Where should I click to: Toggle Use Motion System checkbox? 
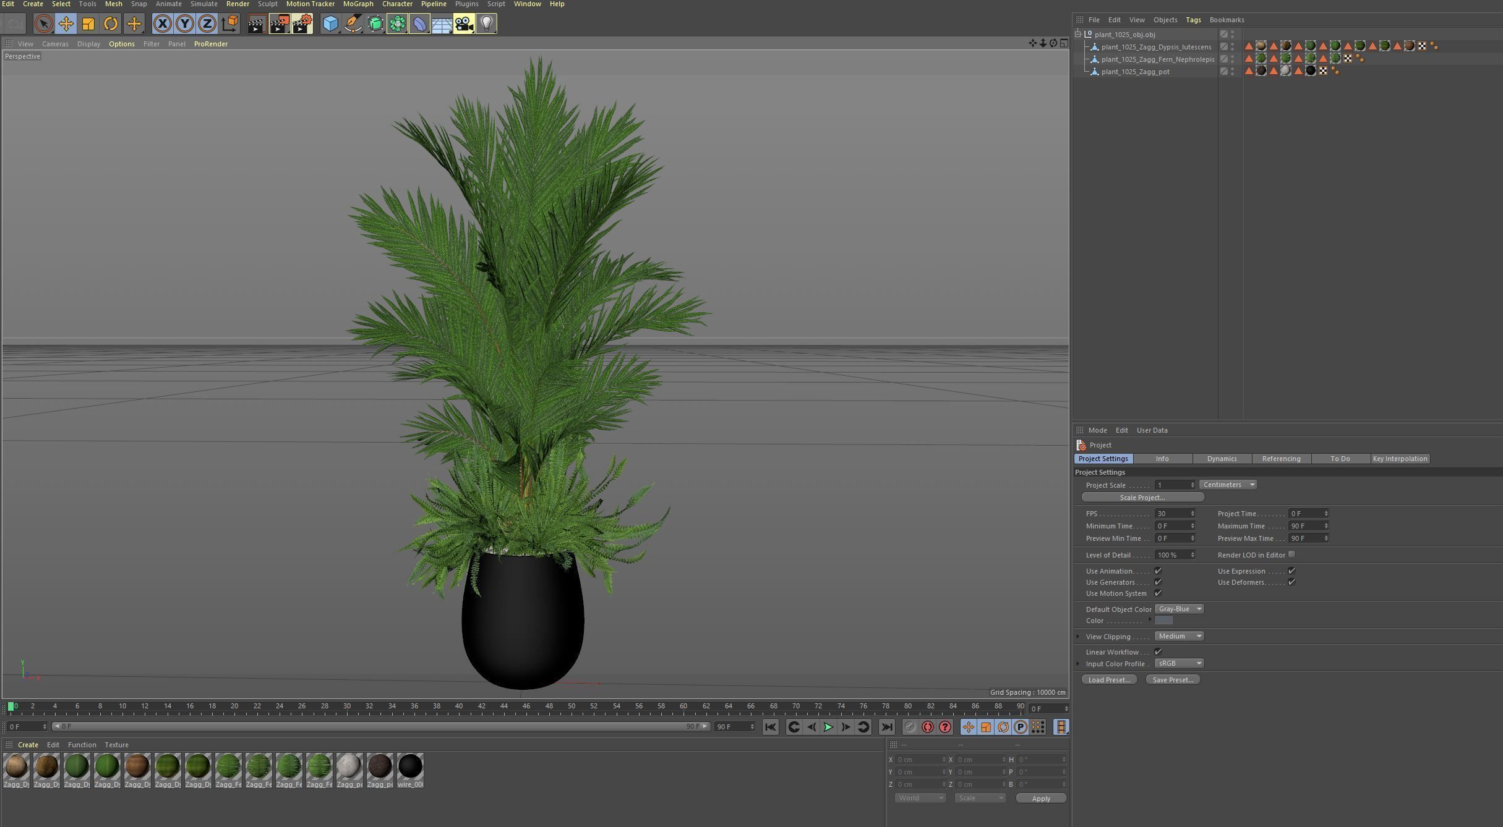(1158, 593)
